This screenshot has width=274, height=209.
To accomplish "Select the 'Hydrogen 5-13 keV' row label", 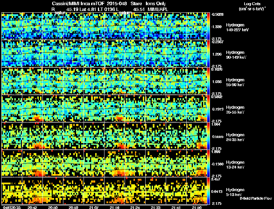I will pyautogui.click(x=235, y=192).
